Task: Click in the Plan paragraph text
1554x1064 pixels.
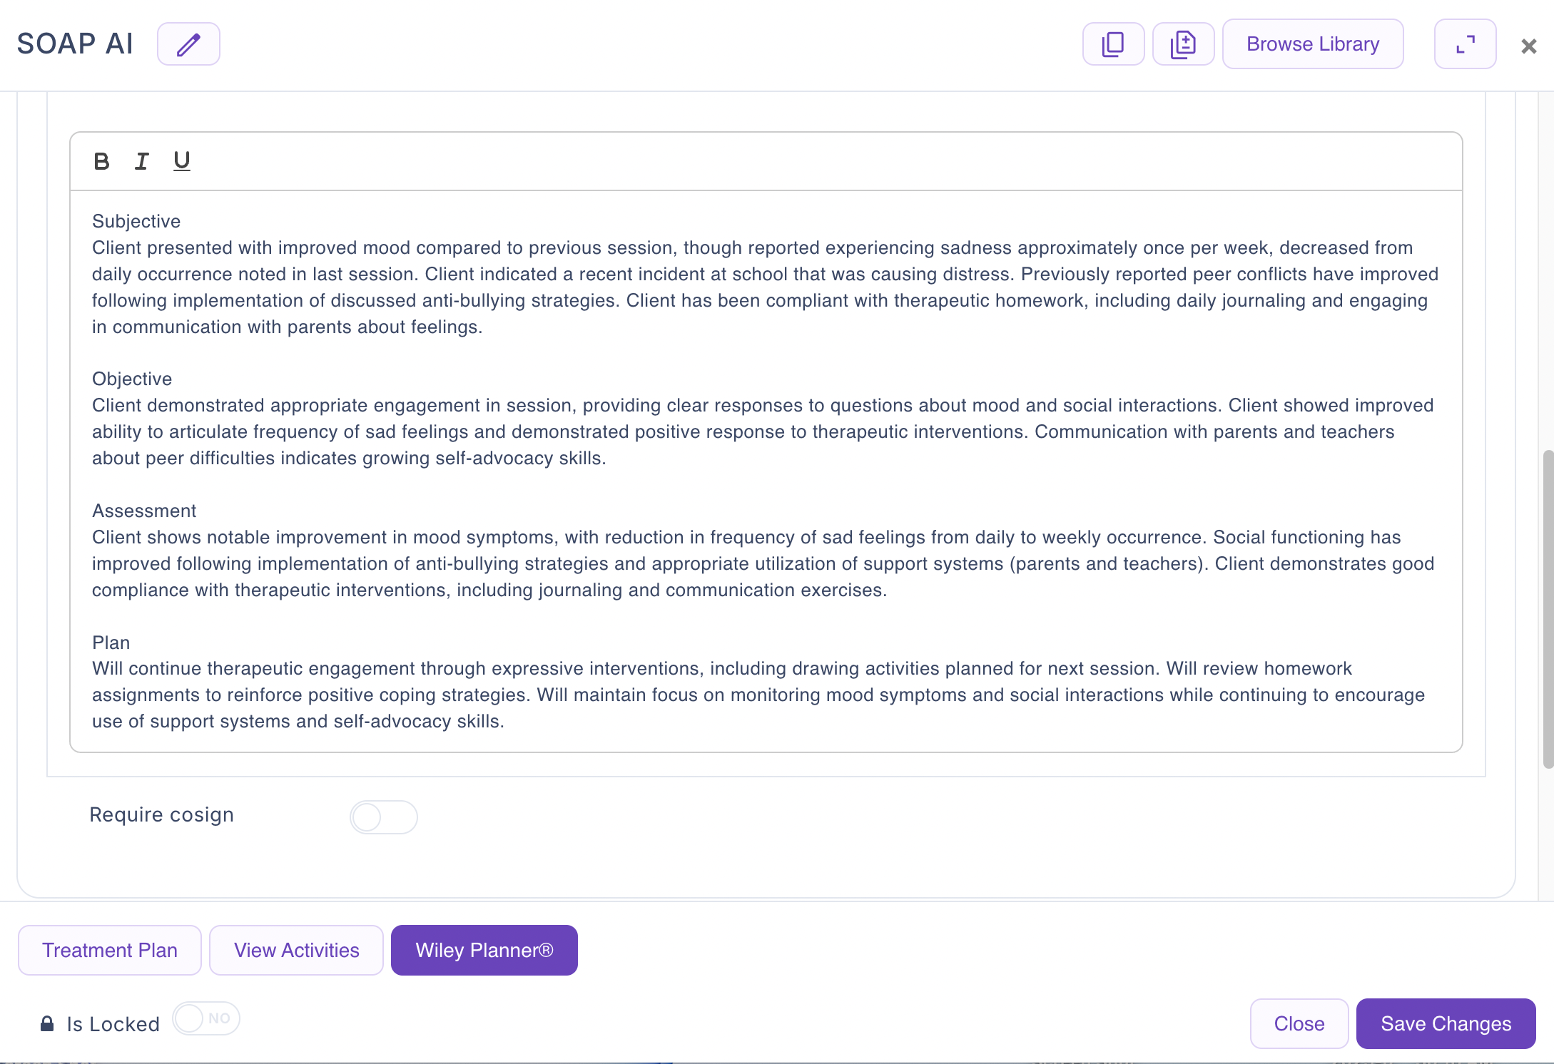Action: (x=758, y=695)
